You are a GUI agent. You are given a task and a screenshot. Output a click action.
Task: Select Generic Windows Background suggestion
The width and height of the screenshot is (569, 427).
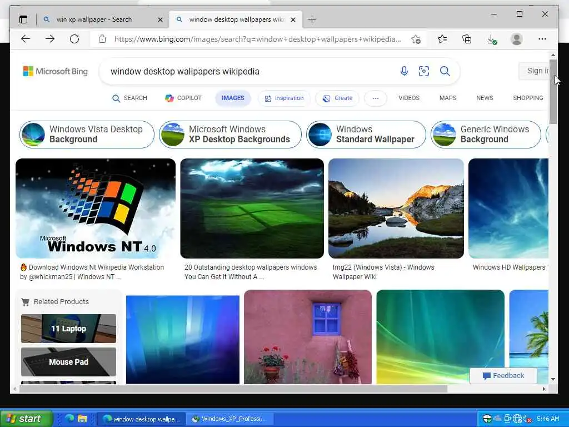click(486, 135)
